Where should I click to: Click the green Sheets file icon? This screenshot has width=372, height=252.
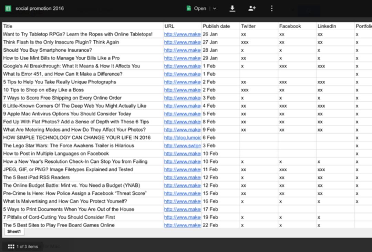click(x=8, y=9)
